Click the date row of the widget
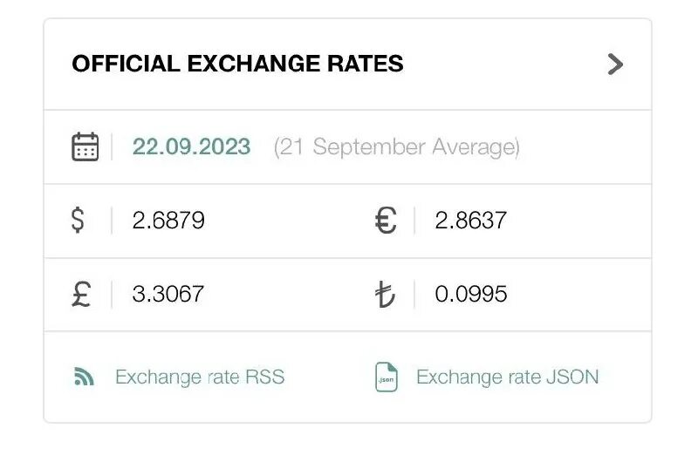Image resolution: width=698 pixels, height=469 pixels. tap(347, 146)
